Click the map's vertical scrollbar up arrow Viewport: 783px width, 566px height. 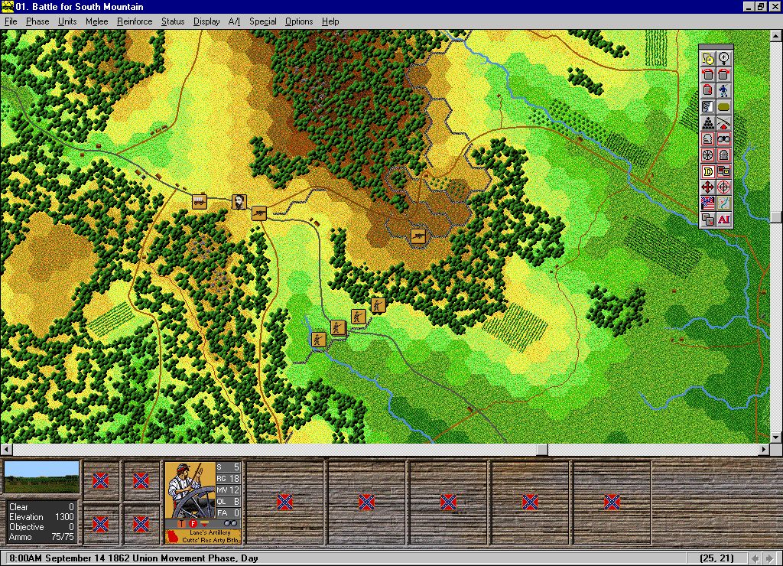click(x=775, y=36)
